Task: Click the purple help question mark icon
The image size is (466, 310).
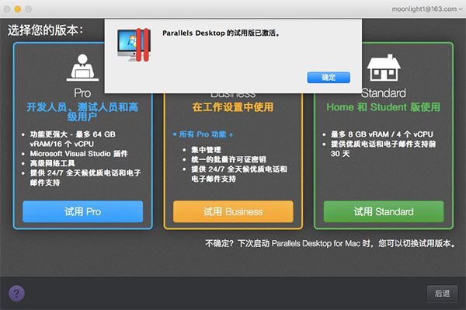Action: (x=16, y=294)
